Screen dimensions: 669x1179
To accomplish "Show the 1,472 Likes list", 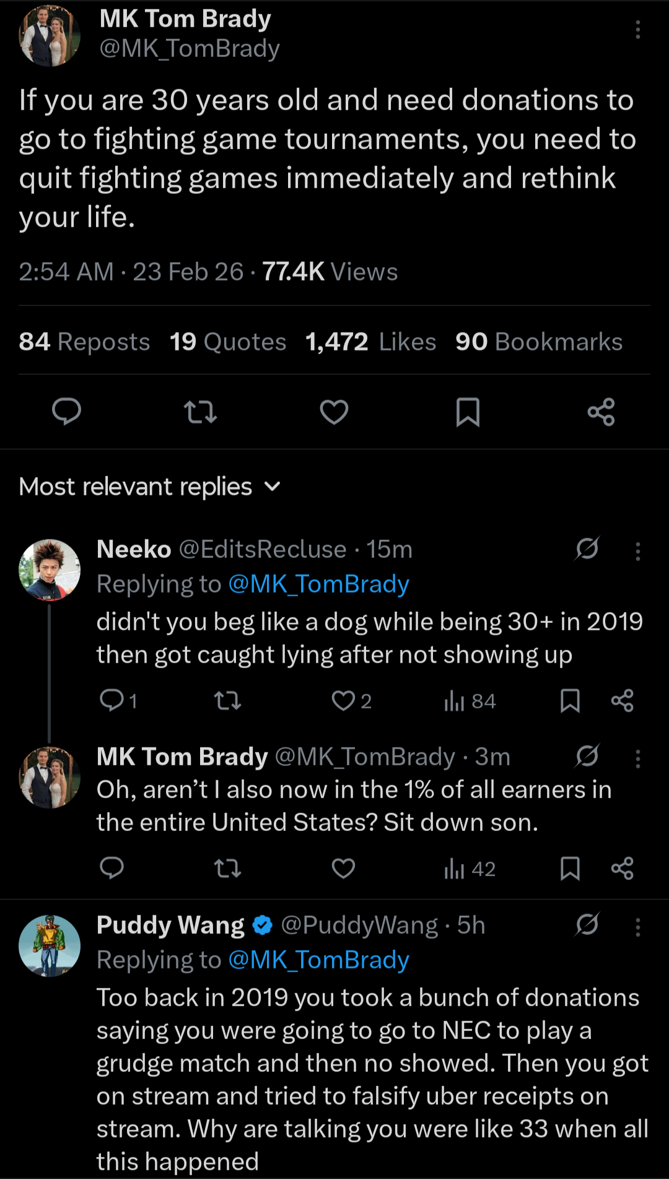I will point(370,342).
